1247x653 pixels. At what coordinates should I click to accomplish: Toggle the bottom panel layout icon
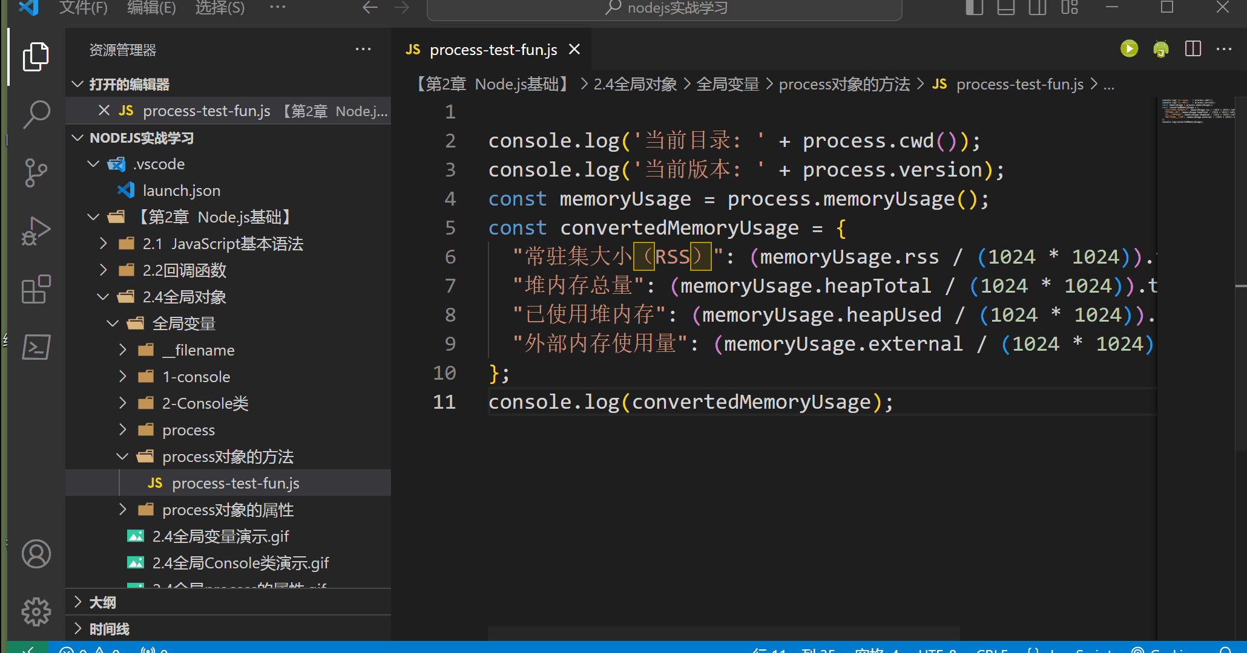pos(1005,8)
